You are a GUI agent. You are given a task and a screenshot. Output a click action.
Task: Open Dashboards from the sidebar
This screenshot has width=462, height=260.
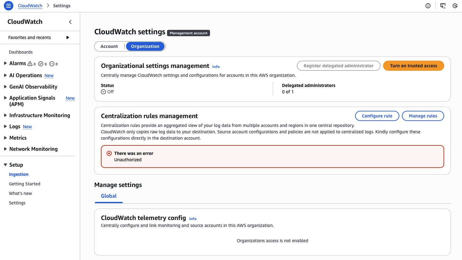tap(21, 52)
